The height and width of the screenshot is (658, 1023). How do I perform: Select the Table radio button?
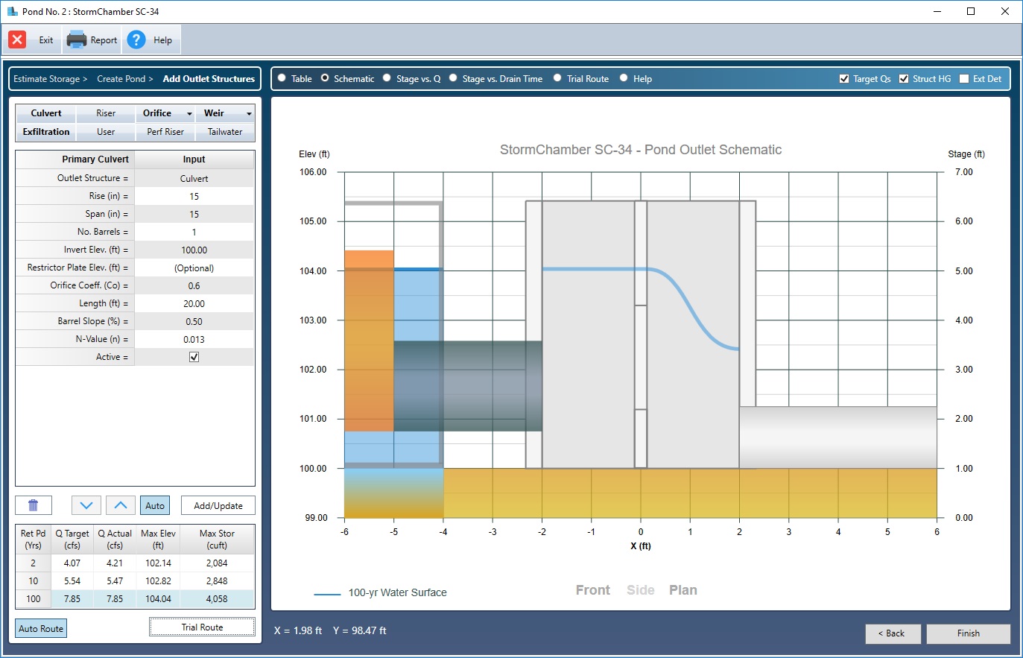[282, 77]
